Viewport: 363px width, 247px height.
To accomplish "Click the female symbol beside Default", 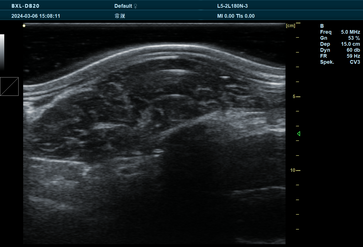I will pyautogui.click(x=135, y=6).
